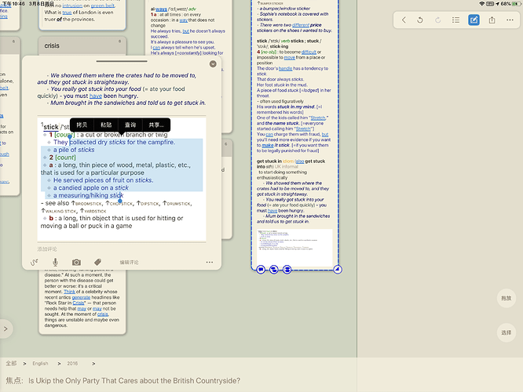Click the 选择 round button
523x392 pixels.
506,332
